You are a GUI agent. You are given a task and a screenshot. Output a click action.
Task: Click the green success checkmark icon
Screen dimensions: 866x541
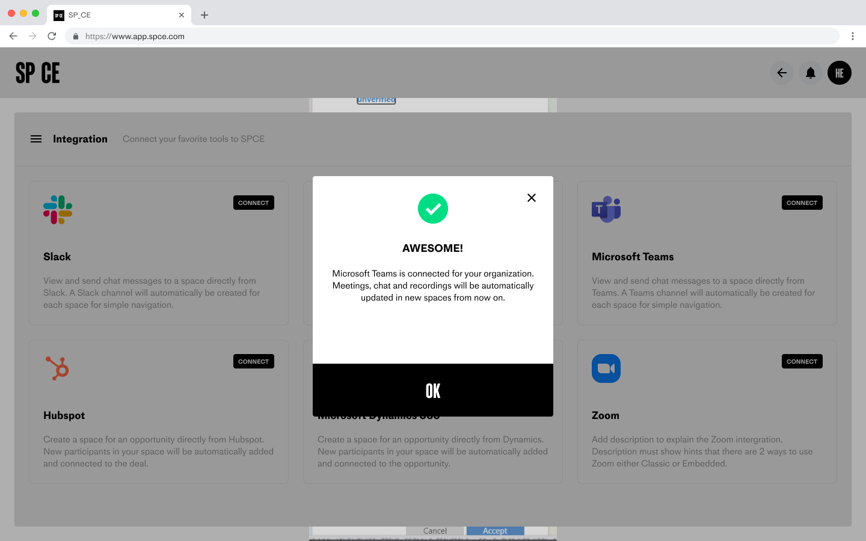click(x=433, y=209)
